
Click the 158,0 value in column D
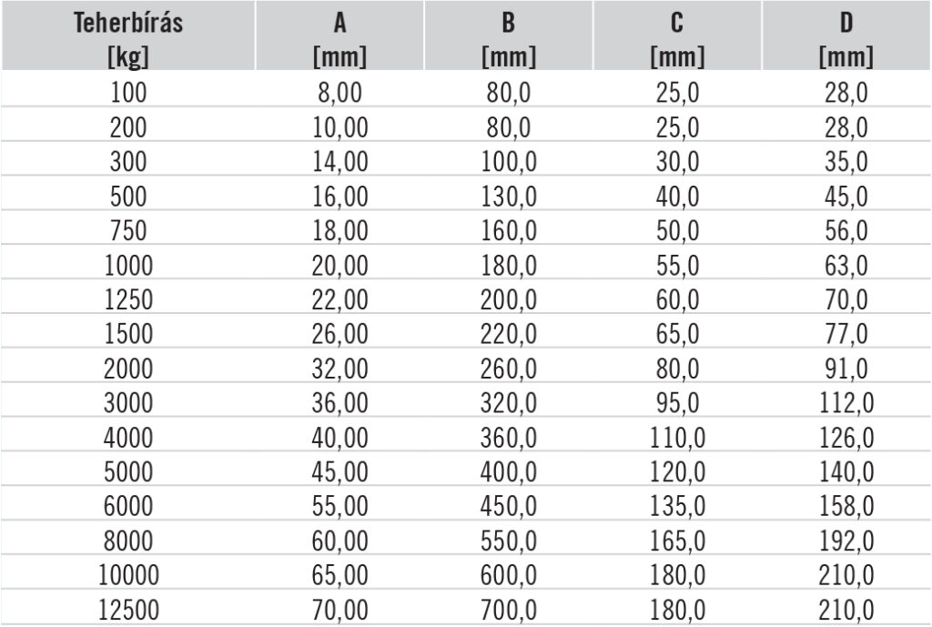coord(846,506)
